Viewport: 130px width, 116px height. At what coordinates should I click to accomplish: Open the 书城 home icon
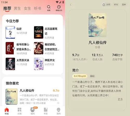pyautogui.click(x=6, y=110)
